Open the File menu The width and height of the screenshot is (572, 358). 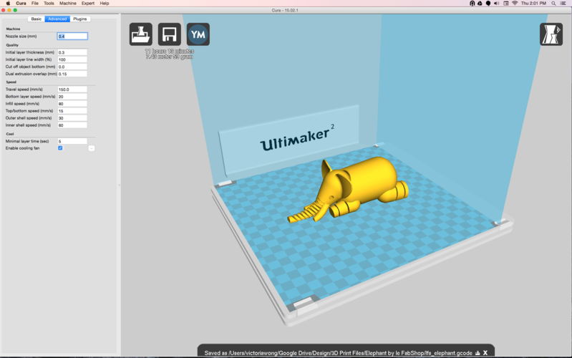click(34, 4)
